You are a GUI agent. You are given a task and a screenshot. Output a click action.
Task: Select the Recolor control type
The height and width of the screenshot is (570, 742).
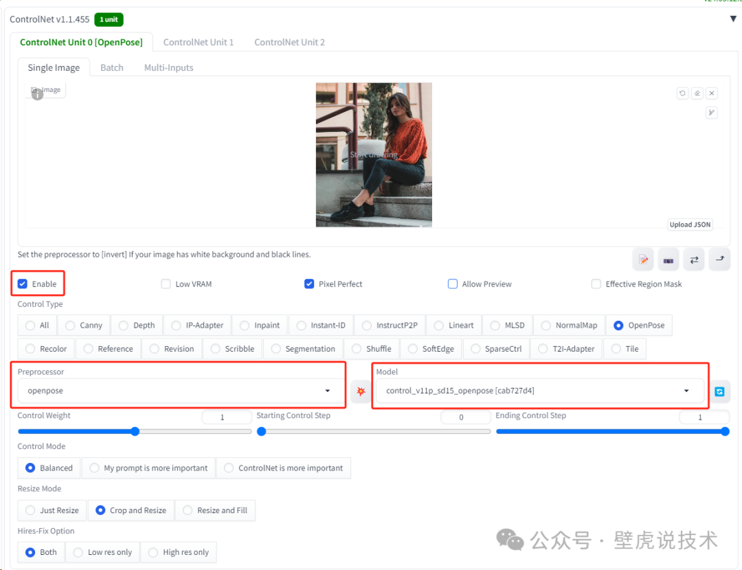pos(46,349)
